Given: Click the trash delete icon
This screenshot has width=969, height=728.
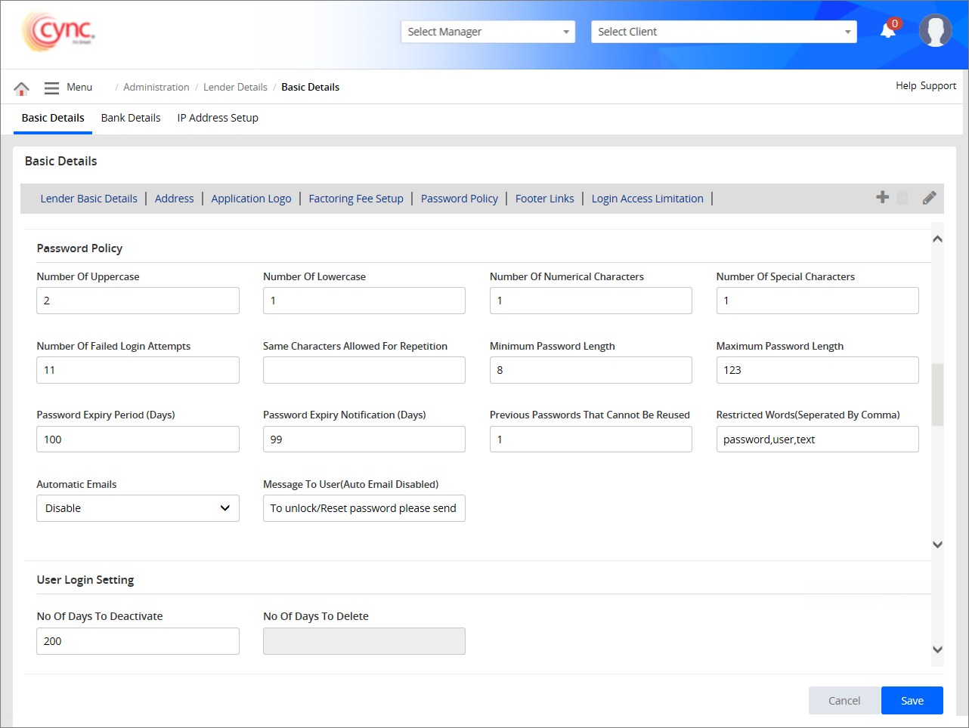Looking at the screenshot, I should click(x=902, y=198).
